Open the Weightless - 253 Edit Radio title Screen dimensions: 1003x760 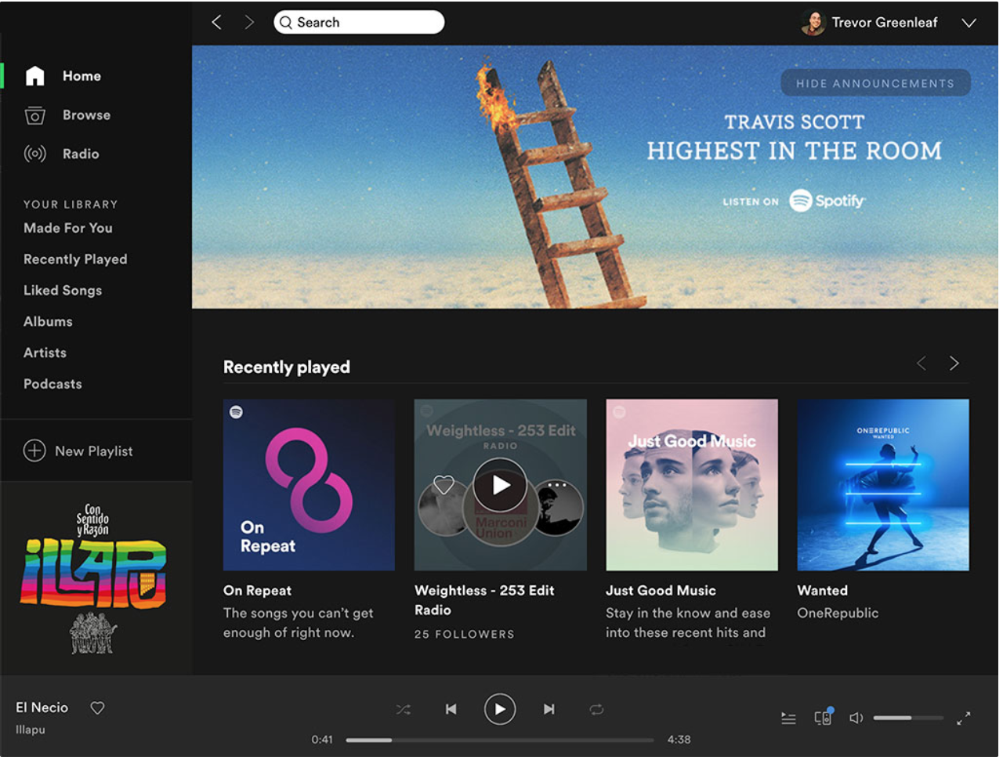coord(484,600)
